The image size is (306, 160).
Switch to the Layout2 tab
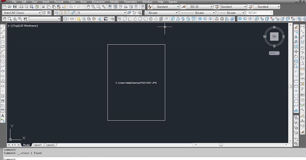coord(50,145)
